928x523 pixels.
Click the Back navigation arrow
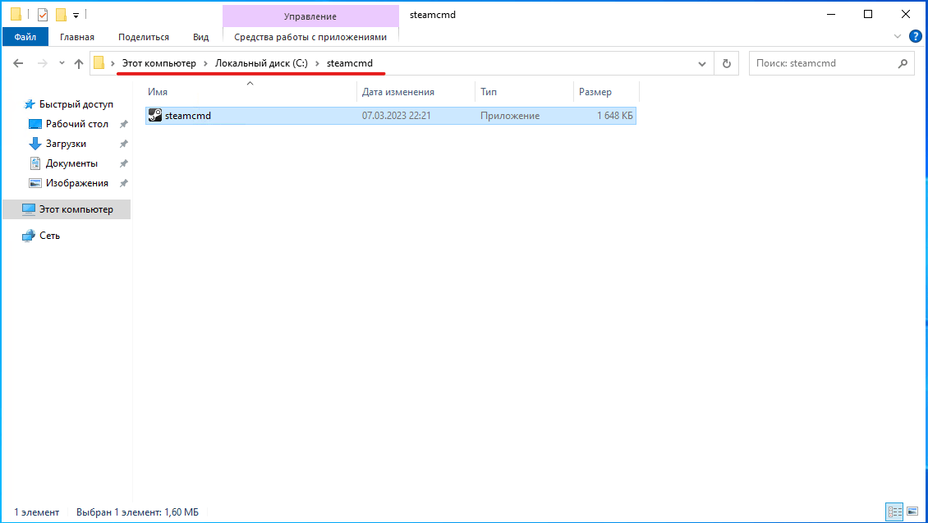coord(19,63)
